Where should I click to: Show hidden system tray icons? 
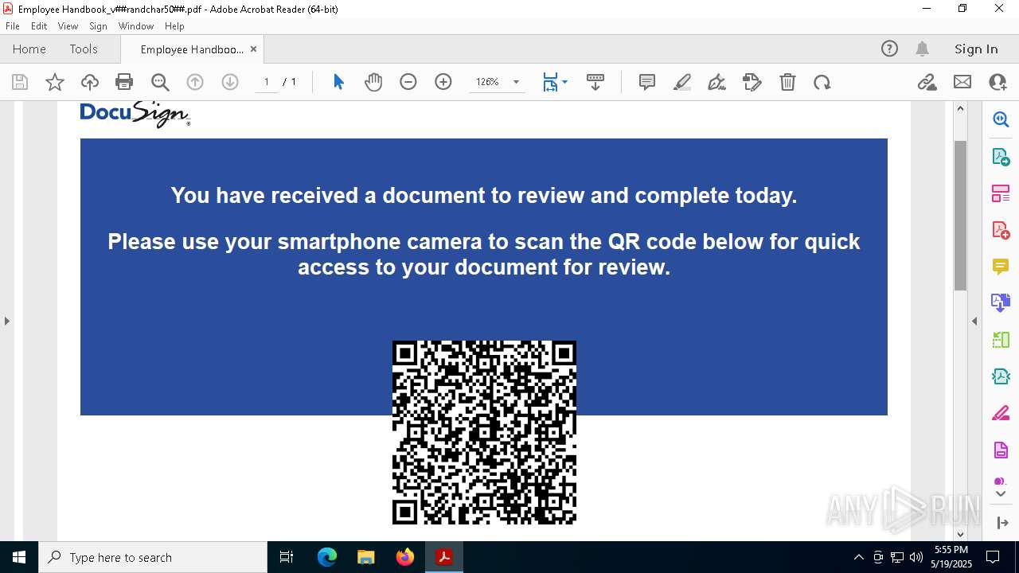pyautogui.click(x=858, y=557)
